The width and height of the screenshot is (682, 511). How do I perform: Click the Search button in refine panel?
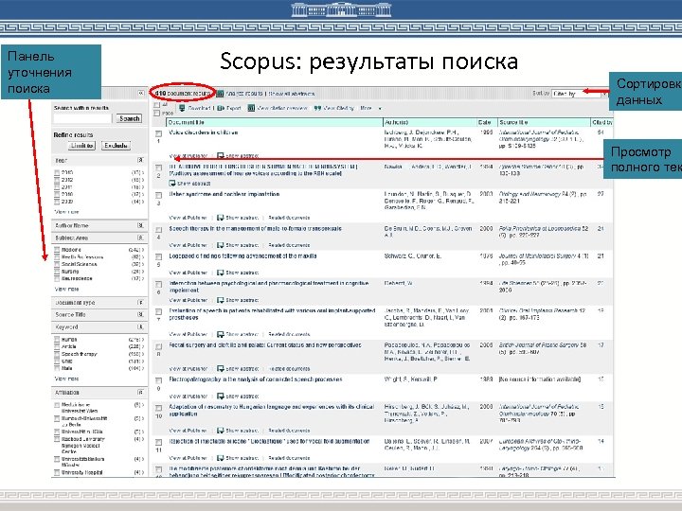pyautogui.click(x=129, y=118)
